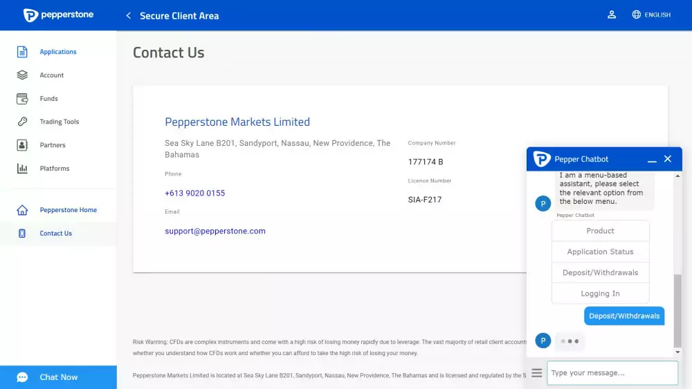Choose the Logging In chatbot option
Screen dimensions: 692x389
click(x=600, y=294)
